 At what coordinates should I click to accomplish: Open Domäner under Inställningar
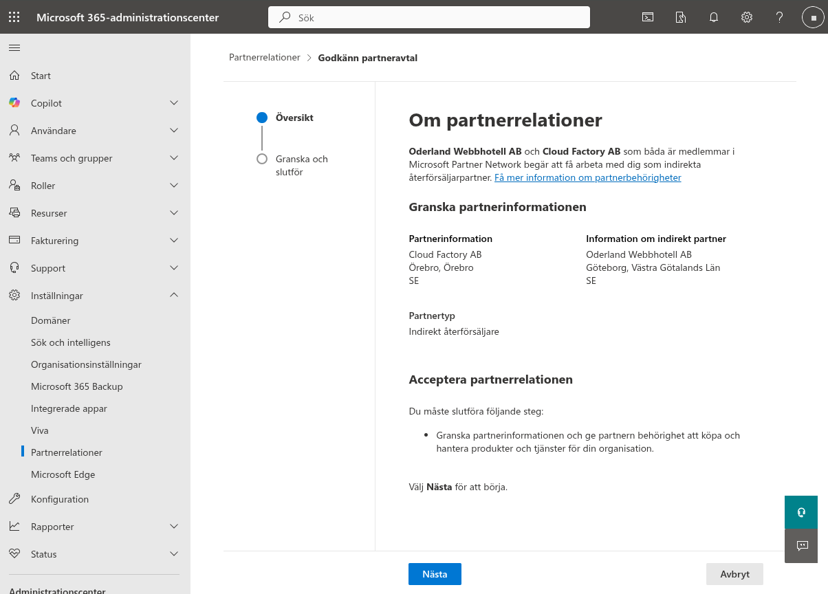coord(50,320)
